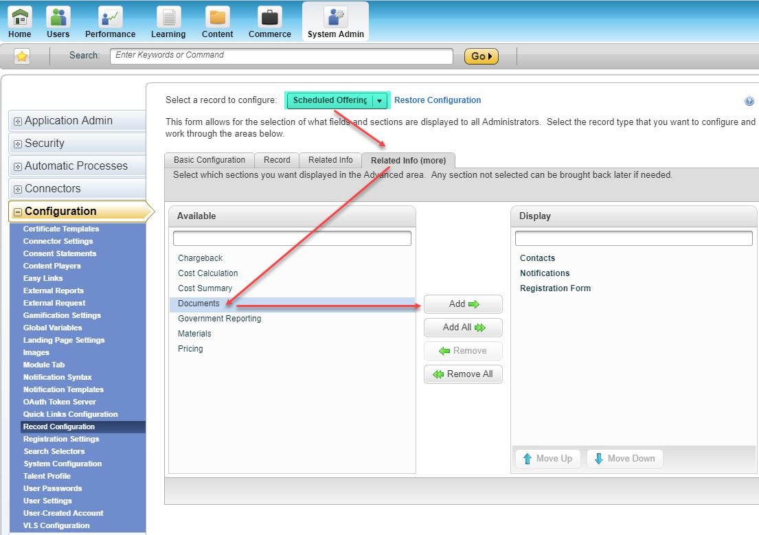Open the Commerce briefcase icon

click(270, 17)
